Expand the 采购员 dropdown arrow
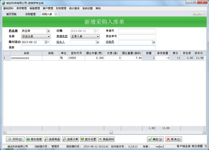 click(154, 42)
